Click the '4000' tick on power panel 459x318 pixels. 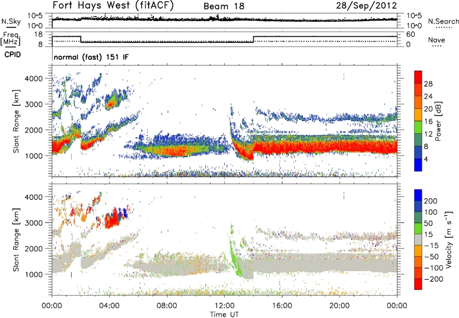pos(34,79)
